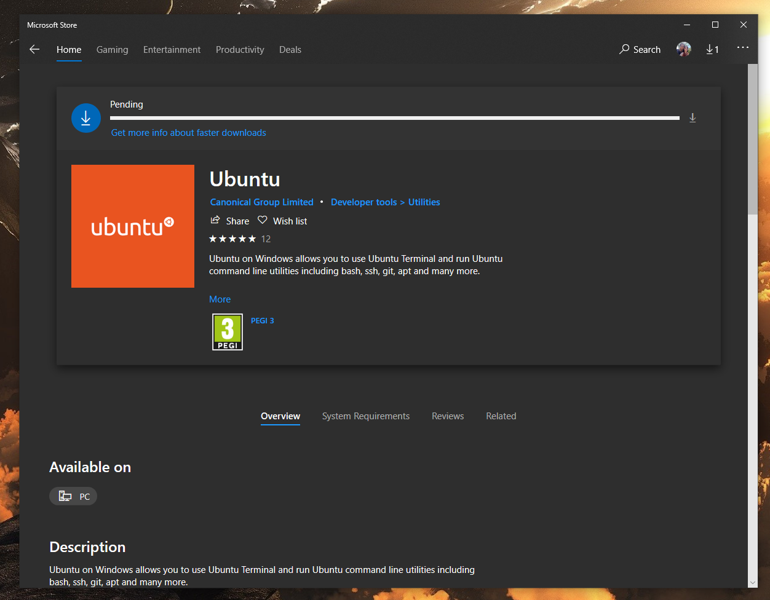The width and height of the screenshot is (770, 600).
Task: Click the PEGI 3 text link
Action: 263,320
